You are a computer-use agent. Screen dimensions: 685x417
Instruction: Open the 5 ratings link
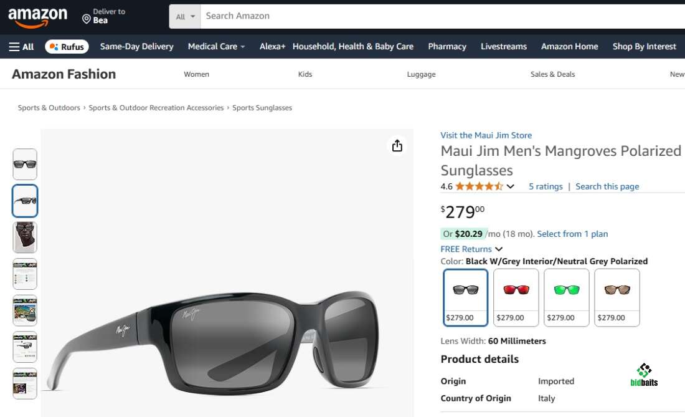point(546,186)
